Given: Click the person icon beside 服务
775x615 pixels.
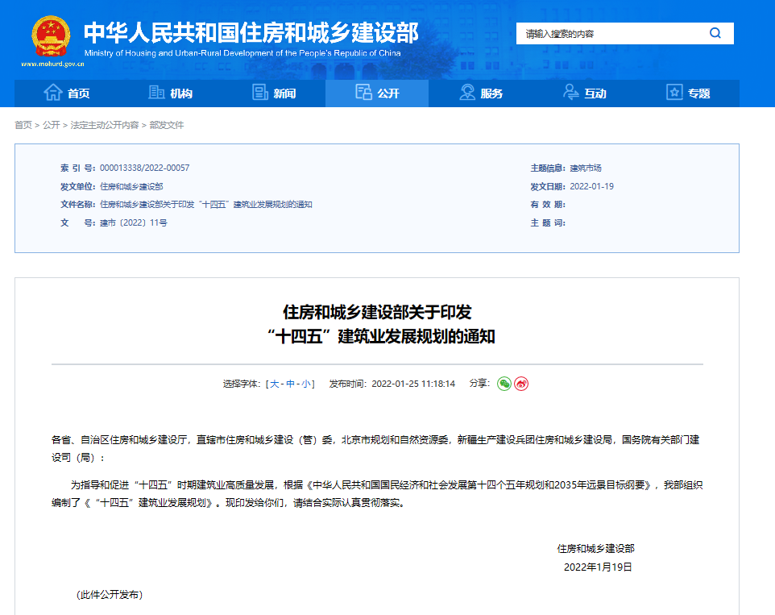Looking at the screenshot, I should point(466,93).
